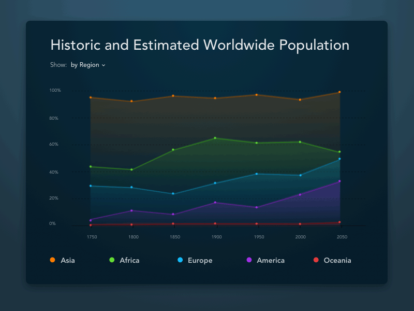Click the Africa legend label

[129, 260]
